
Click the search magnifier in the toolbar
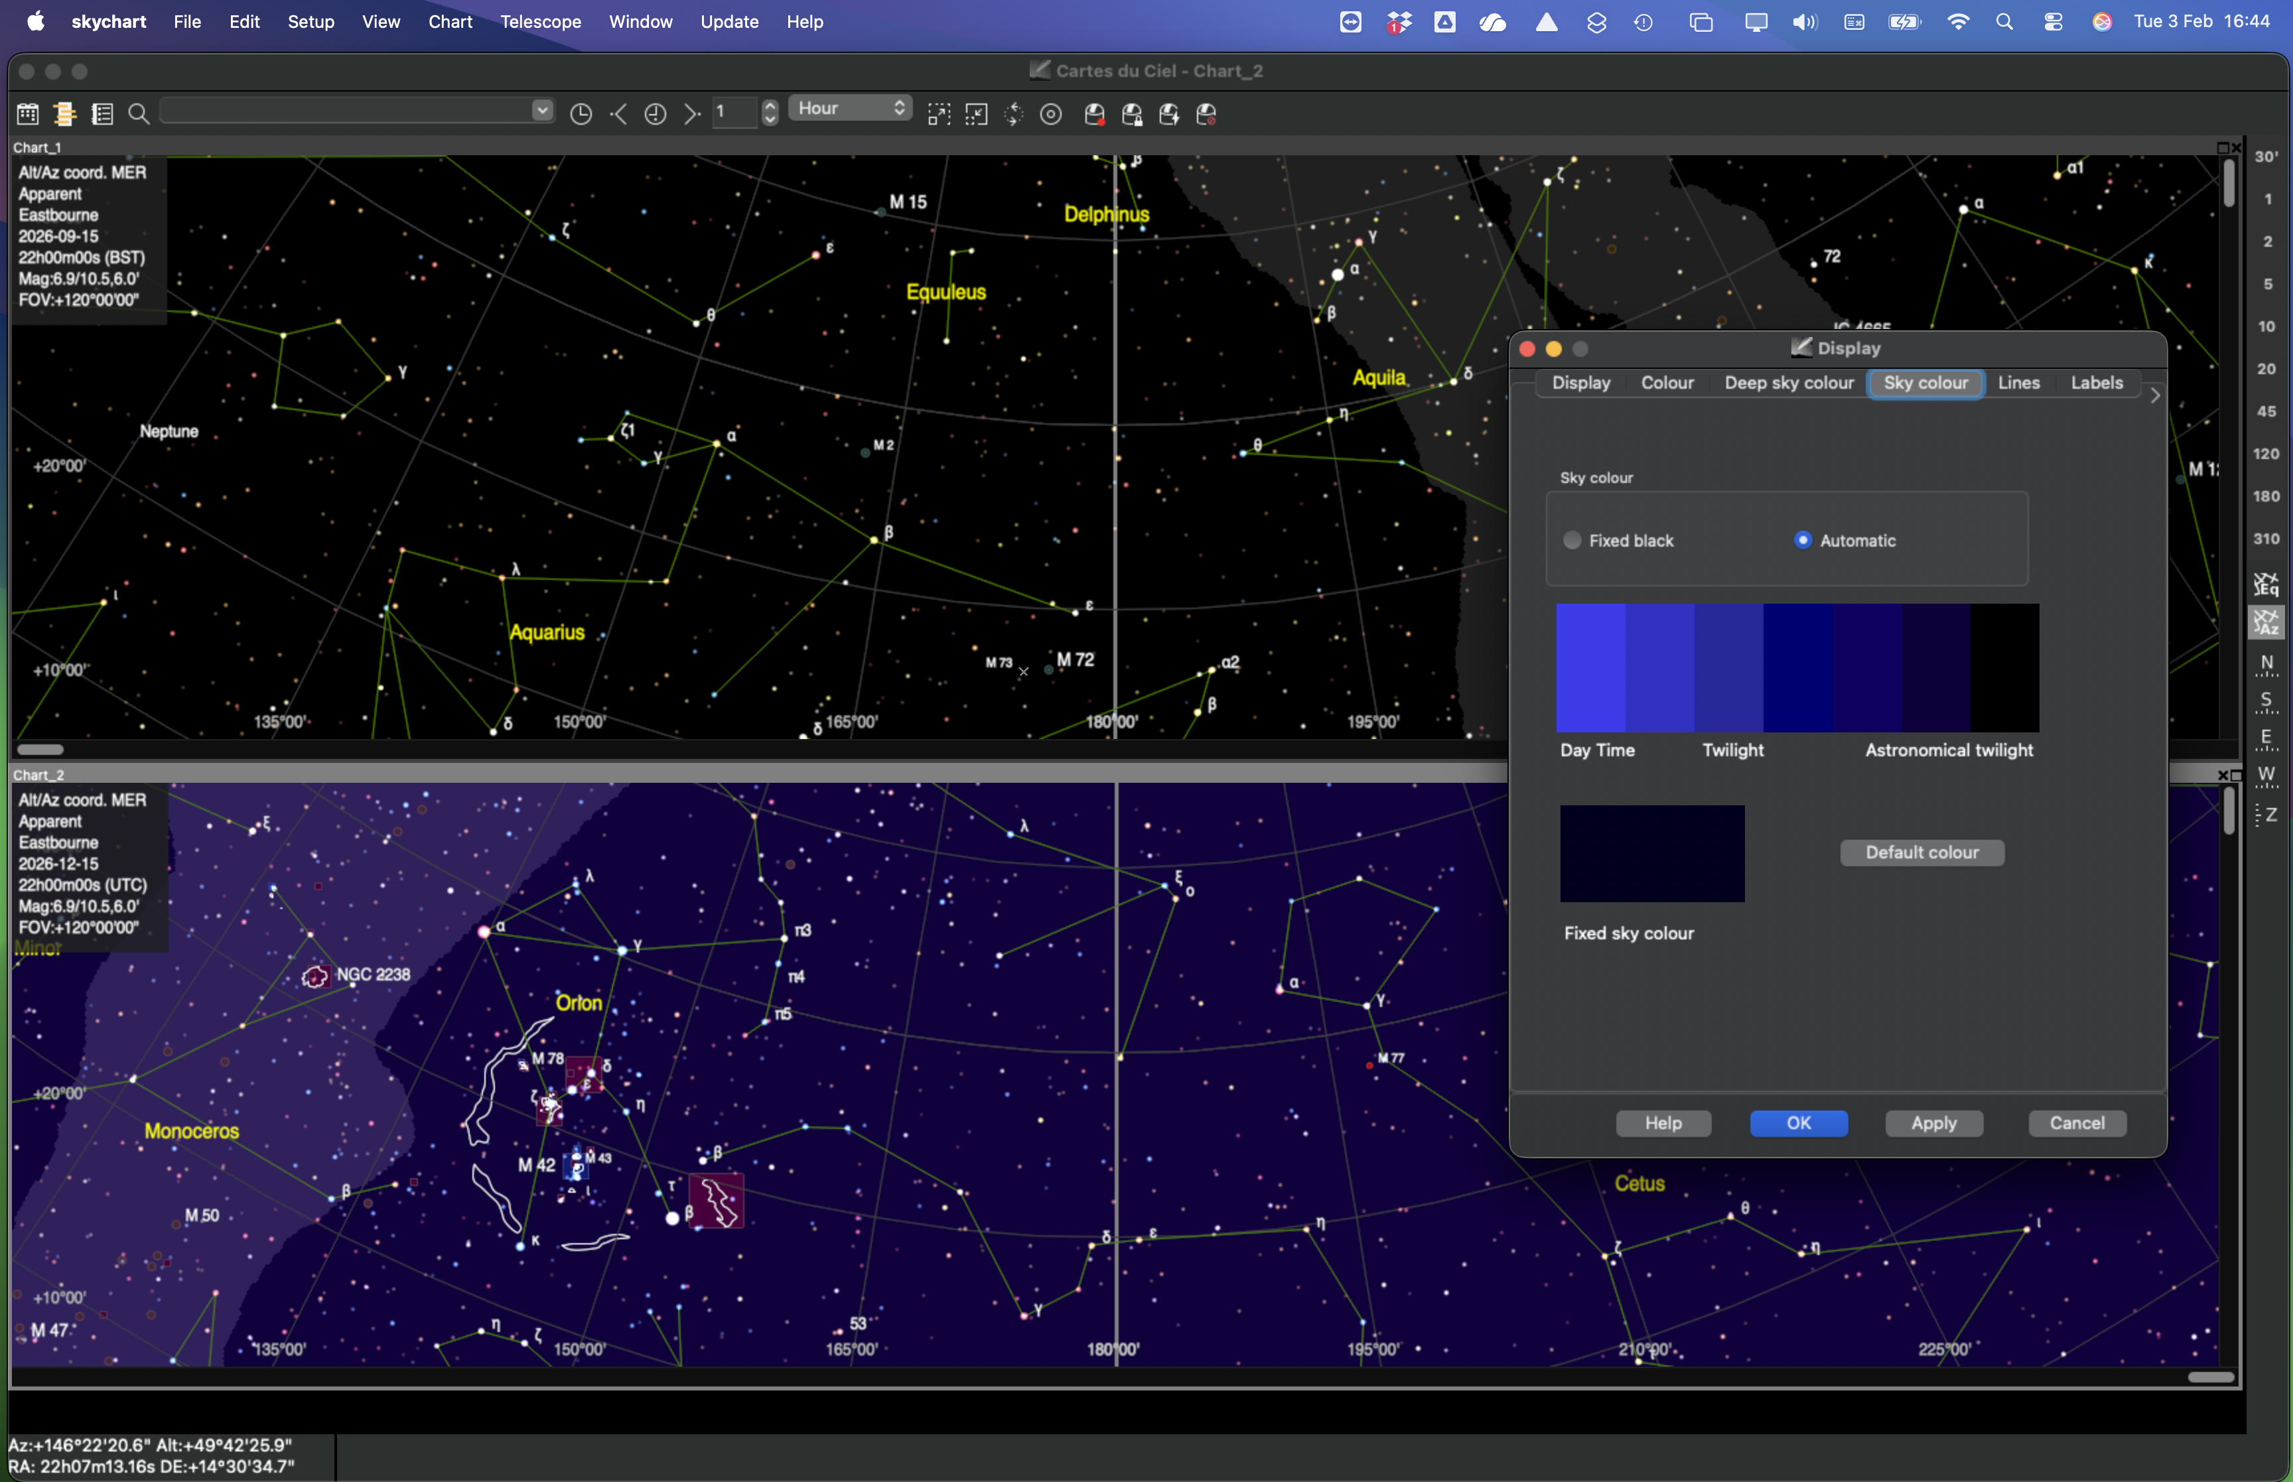click(x=139, y=115)
